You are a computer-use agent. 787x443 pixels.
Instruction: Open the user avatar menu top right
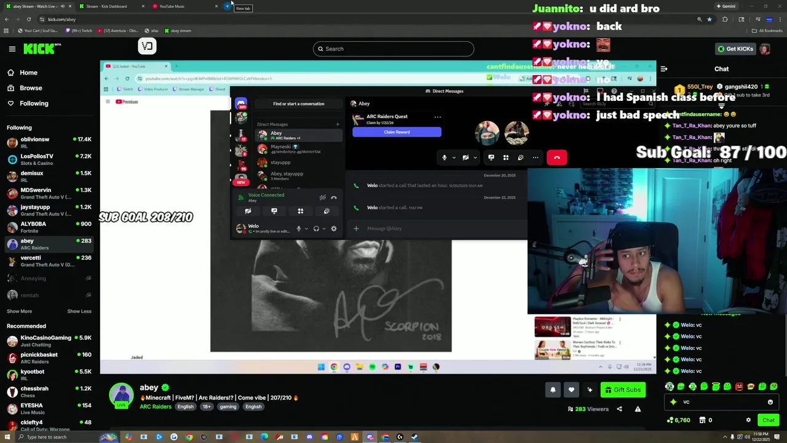pos(765,49)
